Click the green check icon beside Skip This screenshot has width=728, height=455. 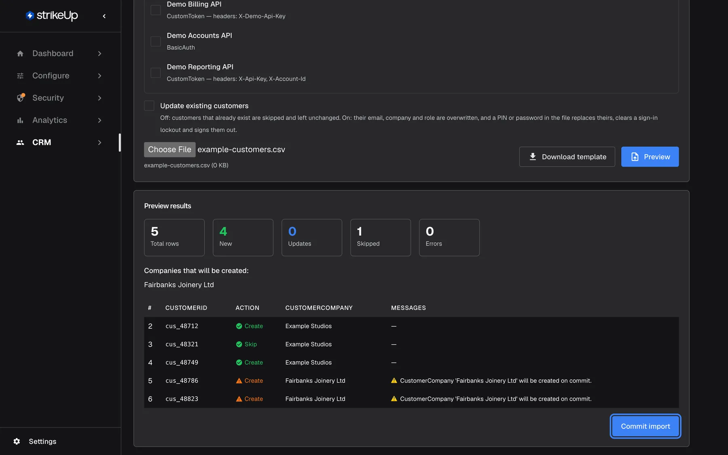point(239,344)
